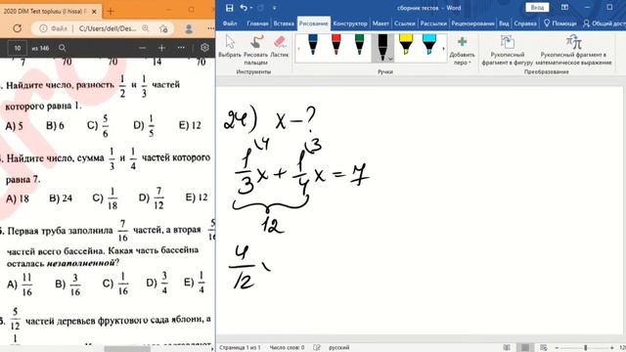Zoom in the PDF viewer
The width and height of the screenshot is (626, 352).
tap(161, 48)
